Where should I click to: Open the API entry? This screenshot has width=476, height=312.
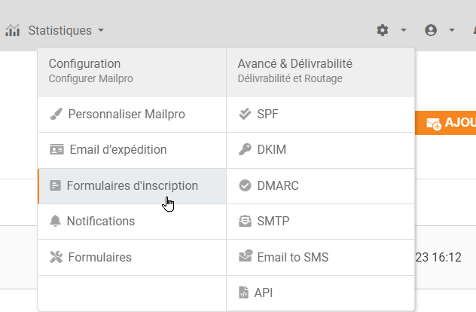pos(321,293)
